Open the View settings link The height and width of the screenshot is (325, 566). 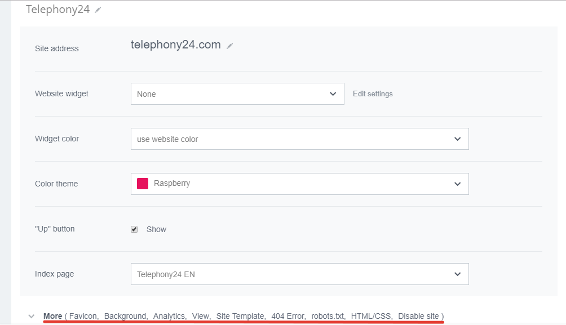click(200, 316)
